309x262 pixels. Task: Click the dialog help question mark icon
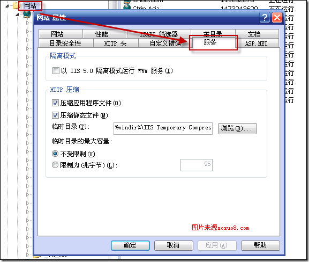pos(265,18)
